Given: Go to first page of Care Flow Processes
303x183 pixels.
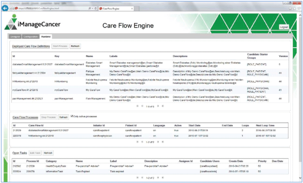Looking at the screenshot, I should point(137,142).
